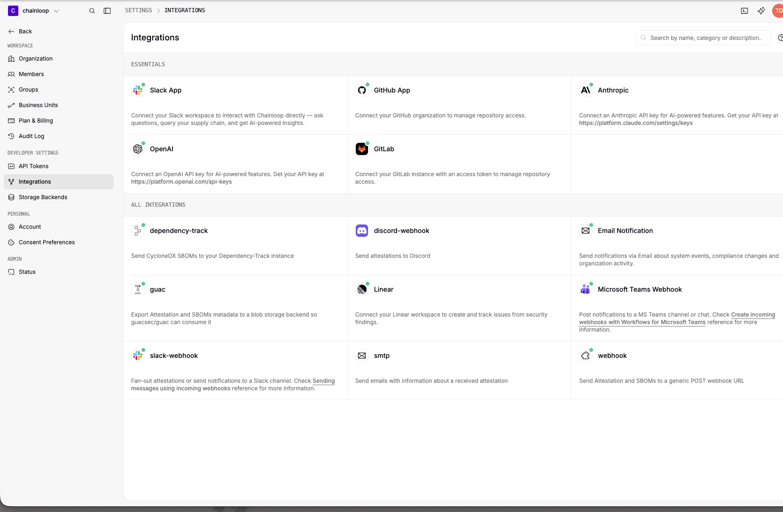The image size is (783, 512).
Task: Click the Microsoft Teams Webhook icon
Action: 586,289
